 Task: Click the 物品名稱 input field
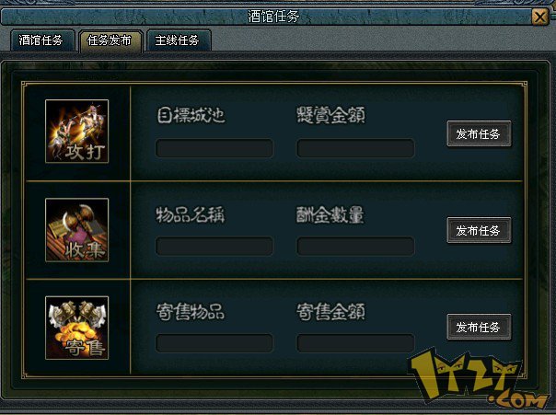click(x=214, y=247)
